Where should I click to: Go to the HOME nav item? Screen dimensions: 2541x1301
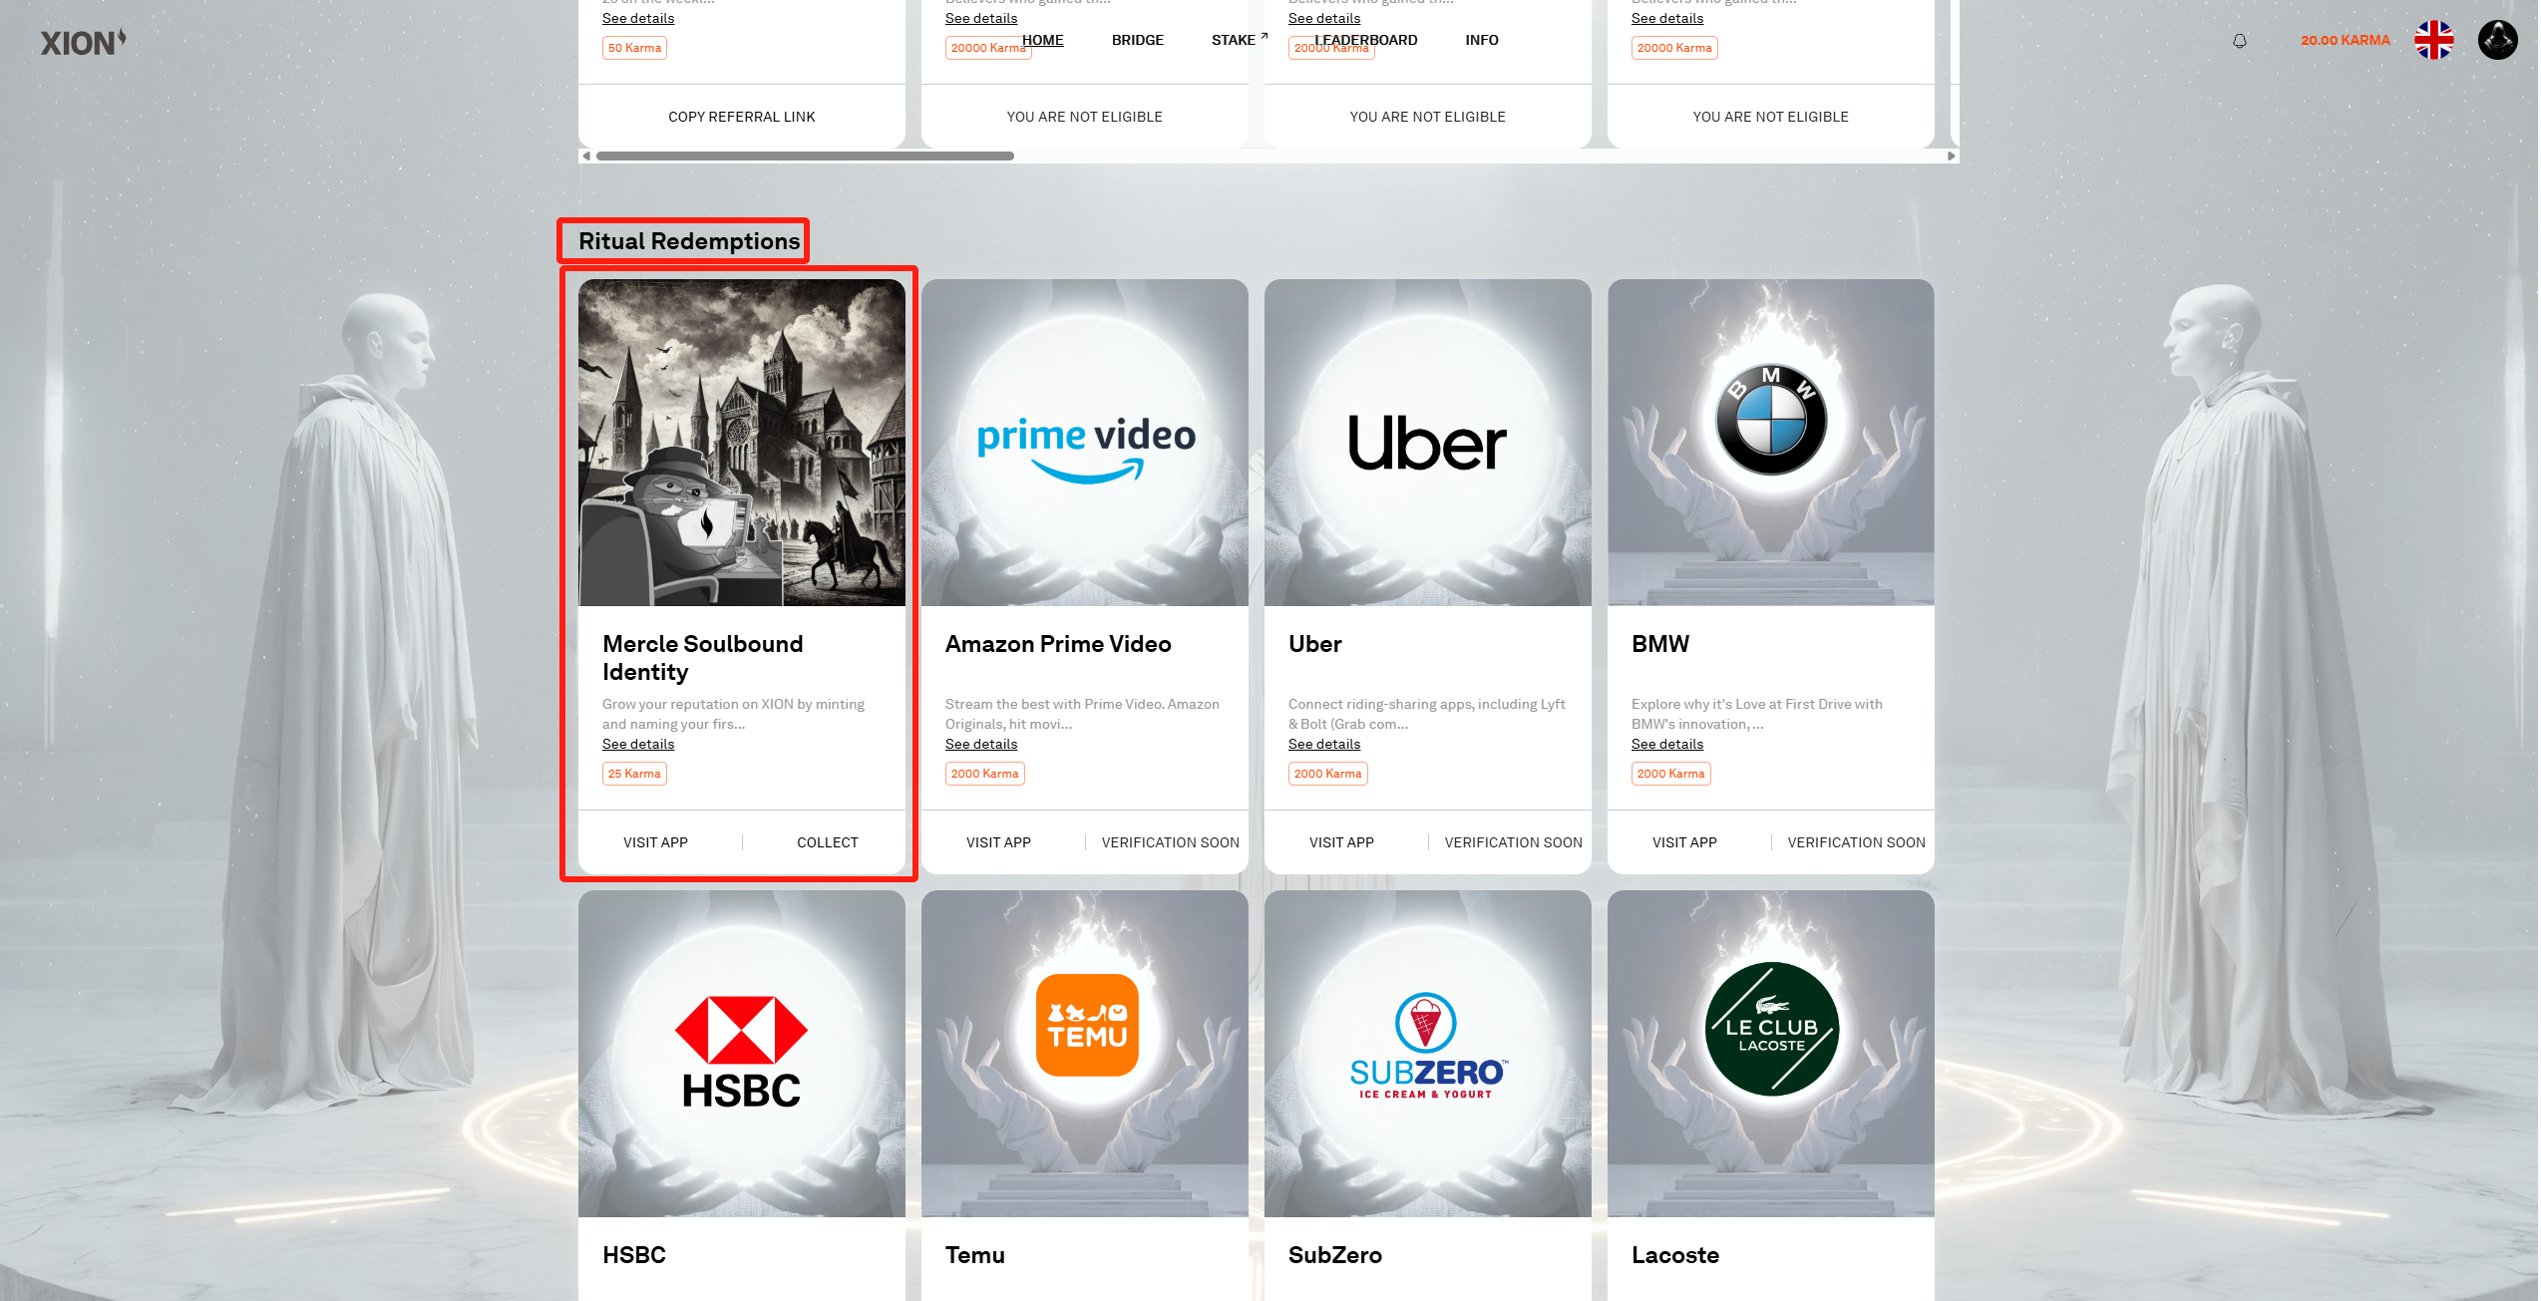click(x=1043, y=40)
